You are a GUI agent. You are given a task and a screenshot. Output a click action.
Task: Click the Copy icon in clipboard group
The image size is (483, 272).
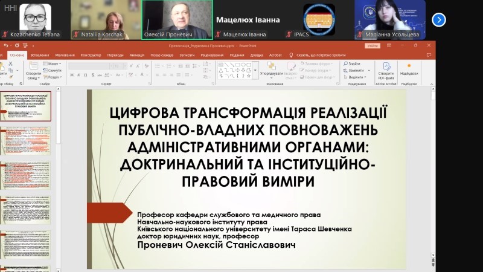point(10,70)
